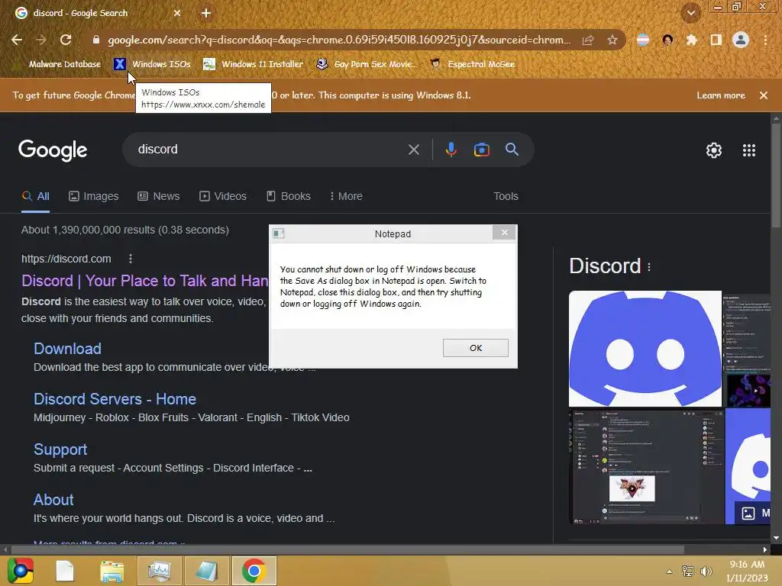The image size is (782, 586).
Task: Select the All results tab
Action: pyautogui.click(x=35, y=196)
